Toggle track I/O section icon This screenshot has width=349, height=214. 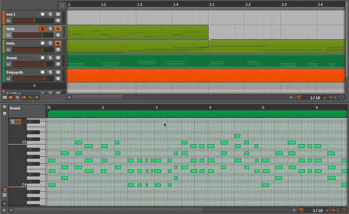(17, 98)
